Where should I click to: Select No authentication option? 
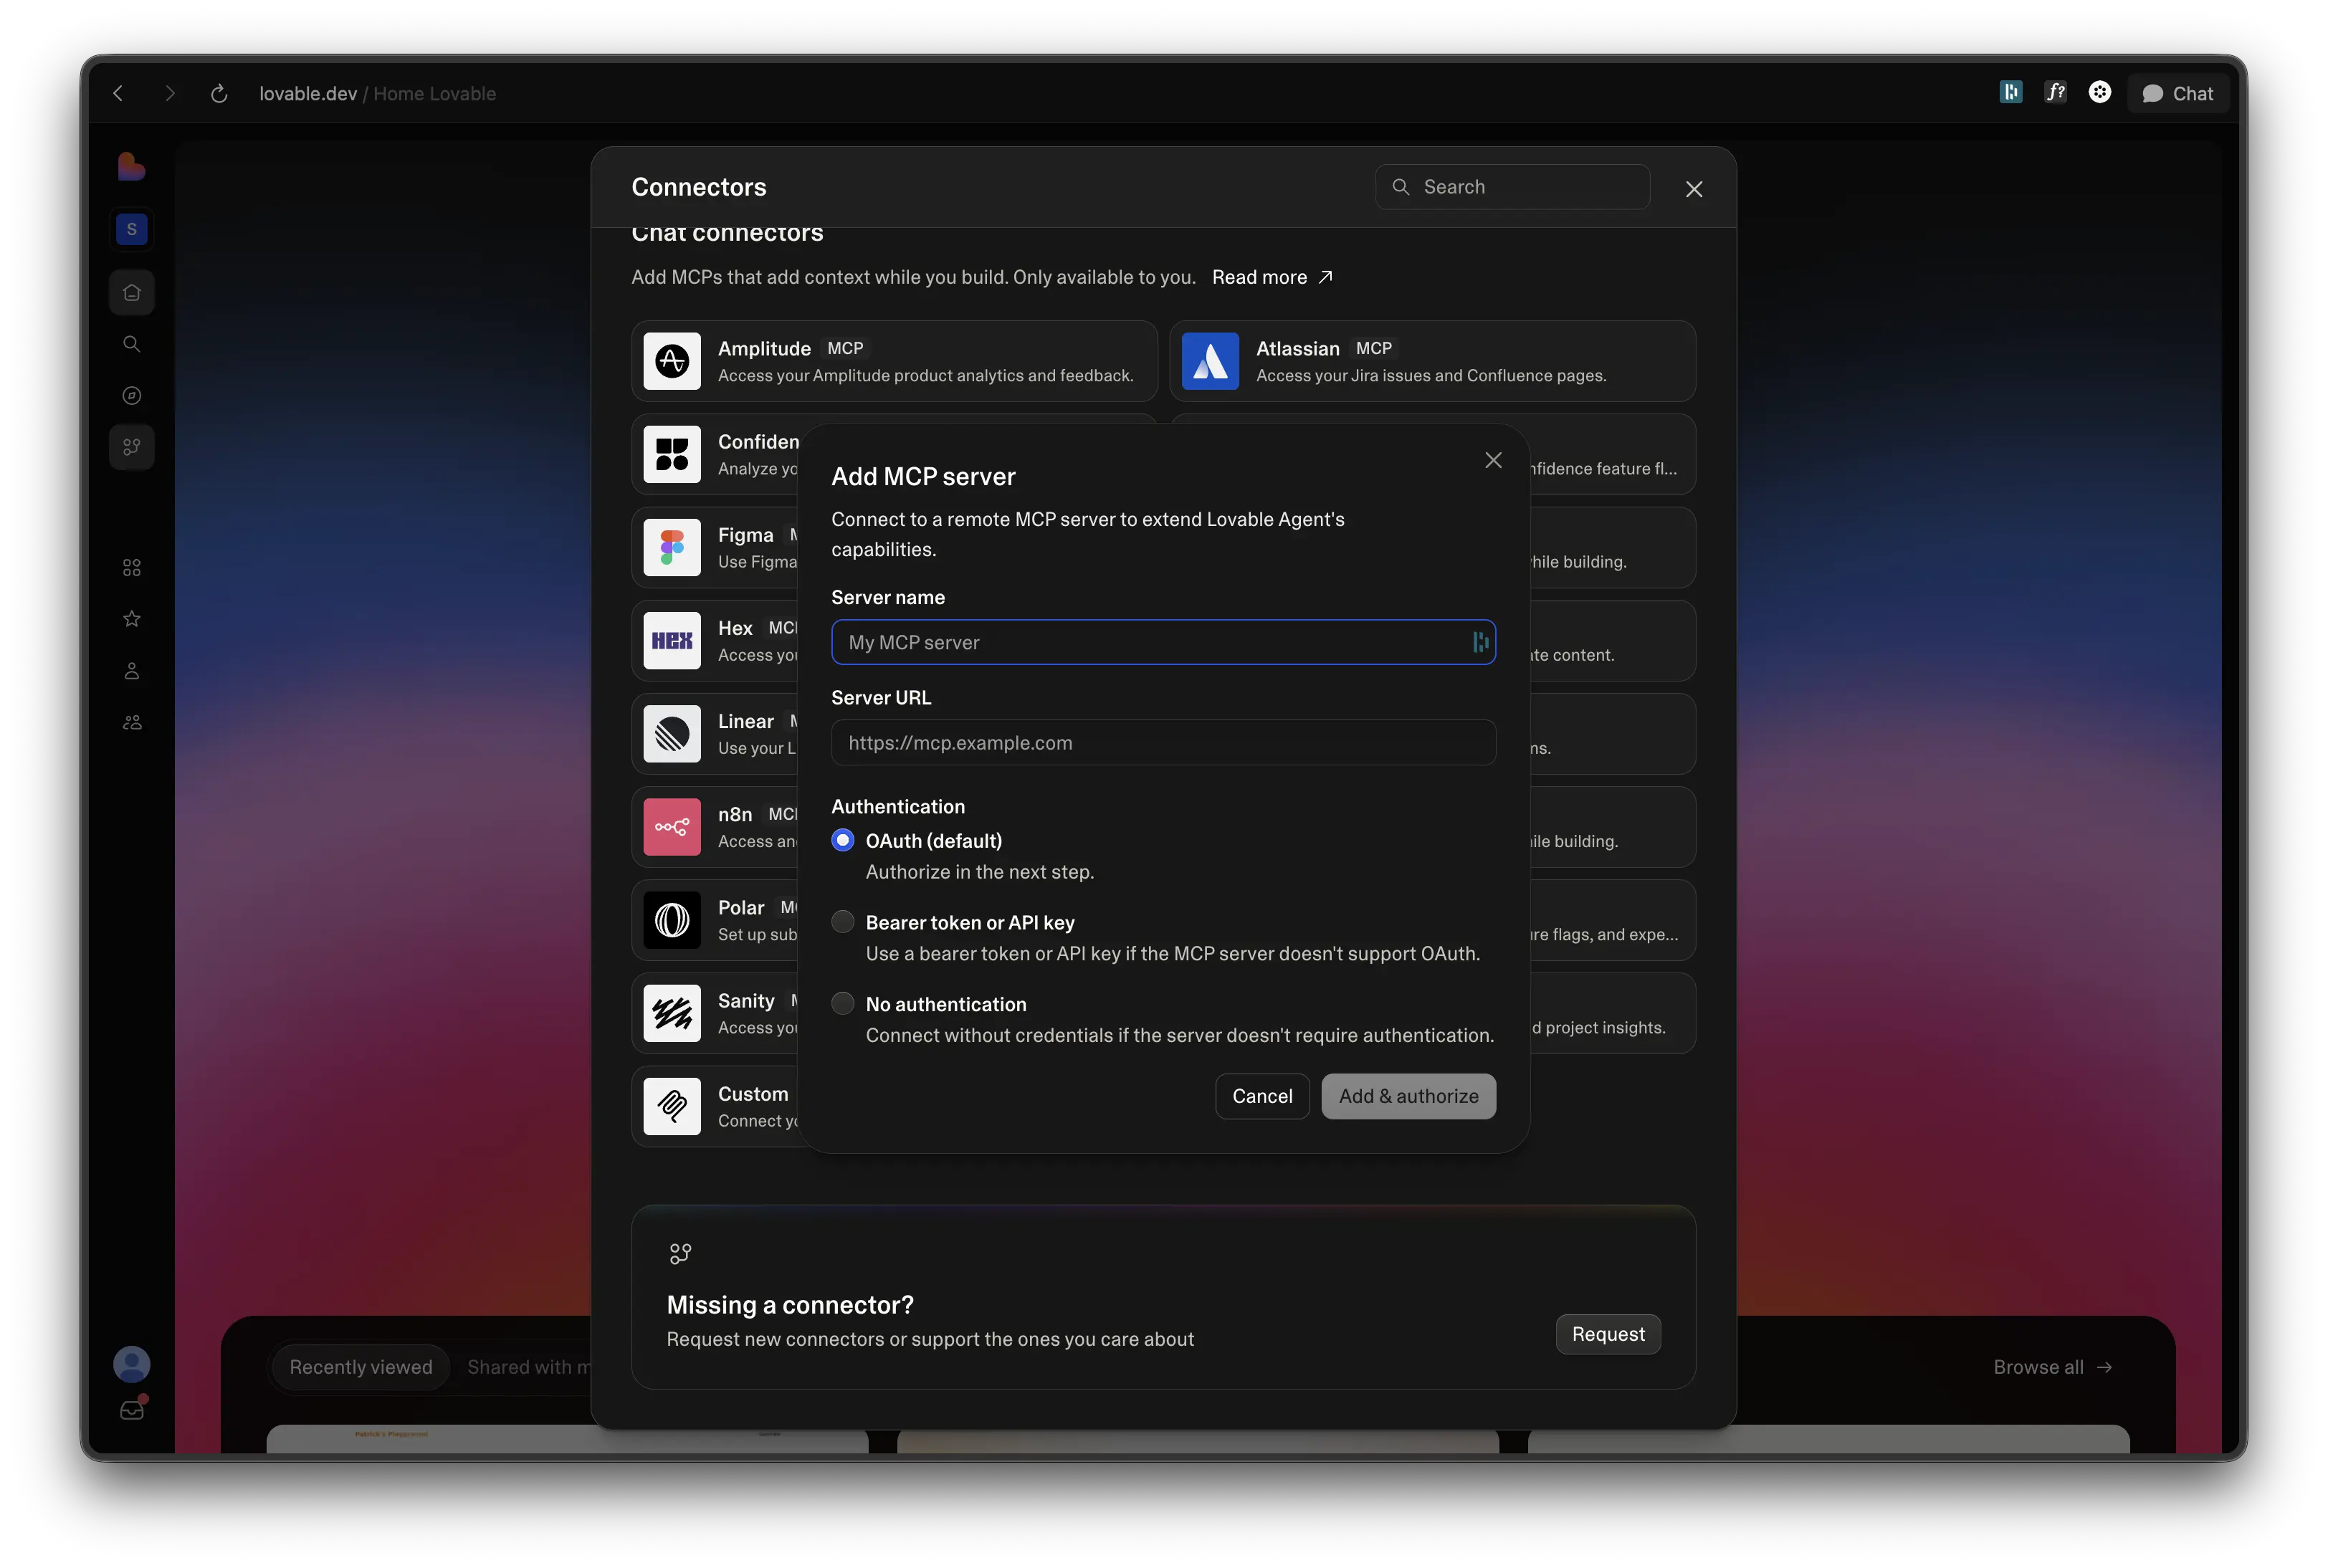[x=843, y=1003]
